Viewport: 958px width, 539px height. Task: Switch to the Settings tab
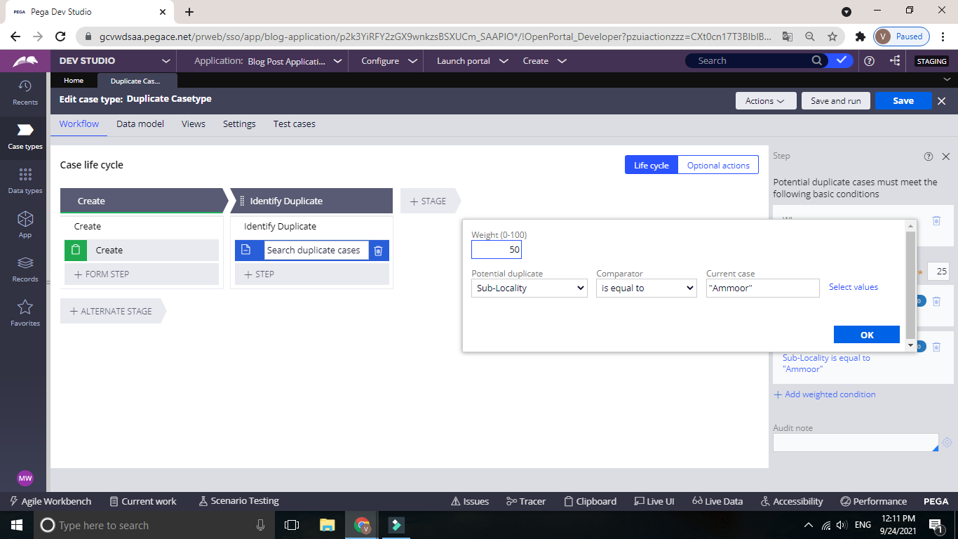pos(239,124)
